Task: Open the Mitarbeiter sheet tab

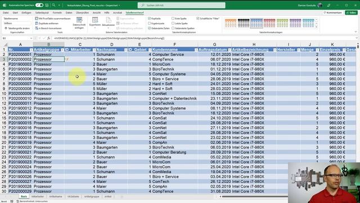Action: [38, 197]
